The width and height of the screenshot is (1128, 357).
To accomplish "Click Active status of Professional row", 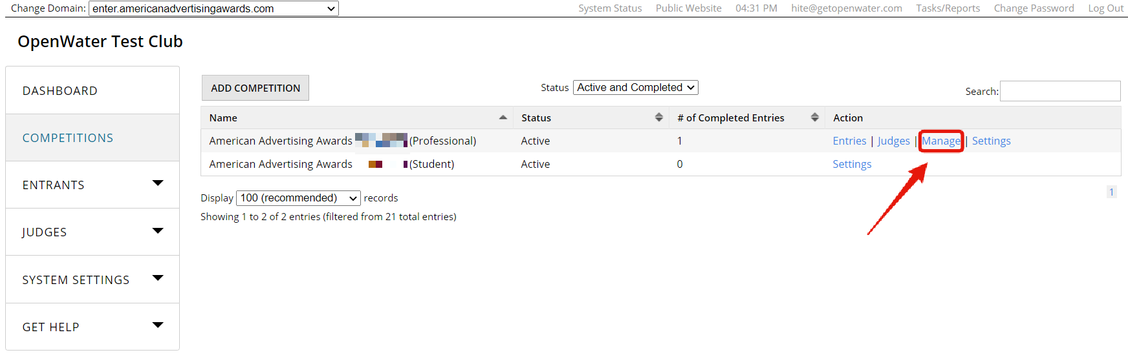I will (536, 141).
